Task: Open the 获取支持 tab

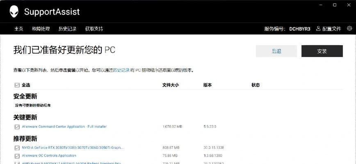Action: click(94, 29)
